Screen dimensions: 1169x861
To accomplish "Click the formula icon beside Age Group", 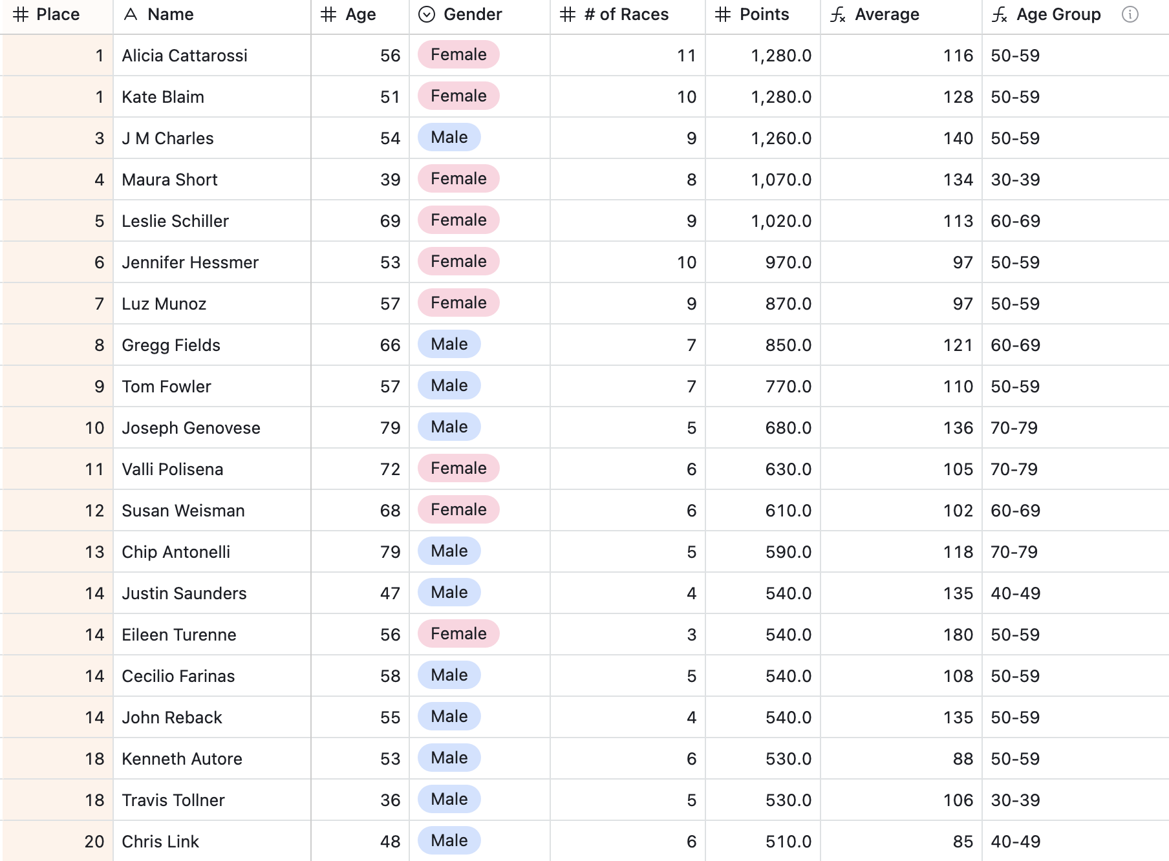I will (1000, 14).
